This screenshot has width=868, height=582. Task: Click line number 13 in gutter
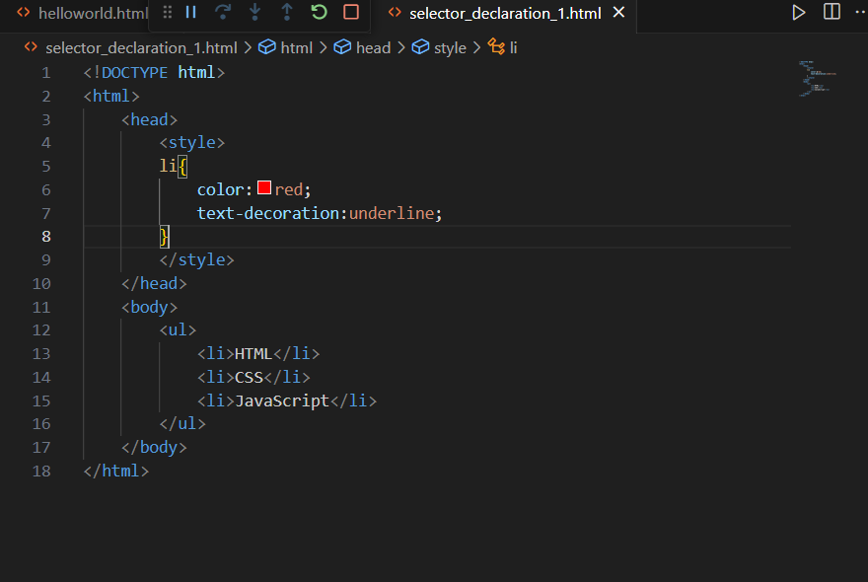point(41,354)
